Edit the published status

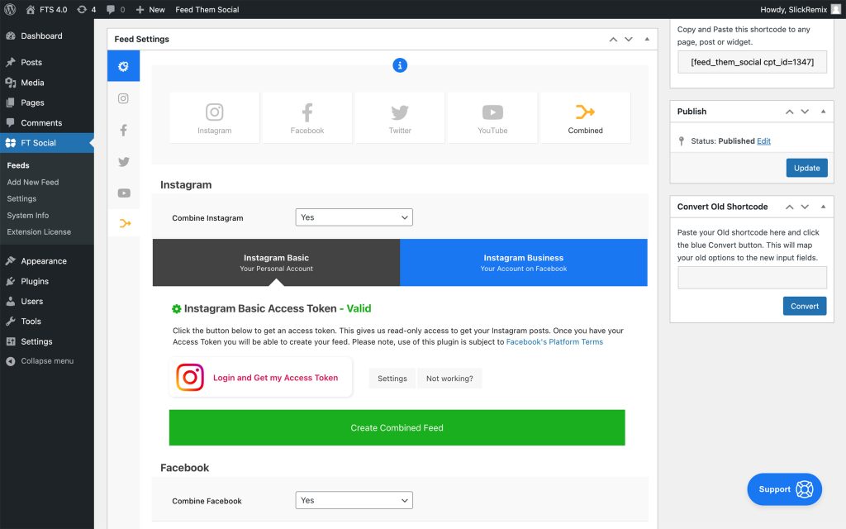[x=763, y=141]
